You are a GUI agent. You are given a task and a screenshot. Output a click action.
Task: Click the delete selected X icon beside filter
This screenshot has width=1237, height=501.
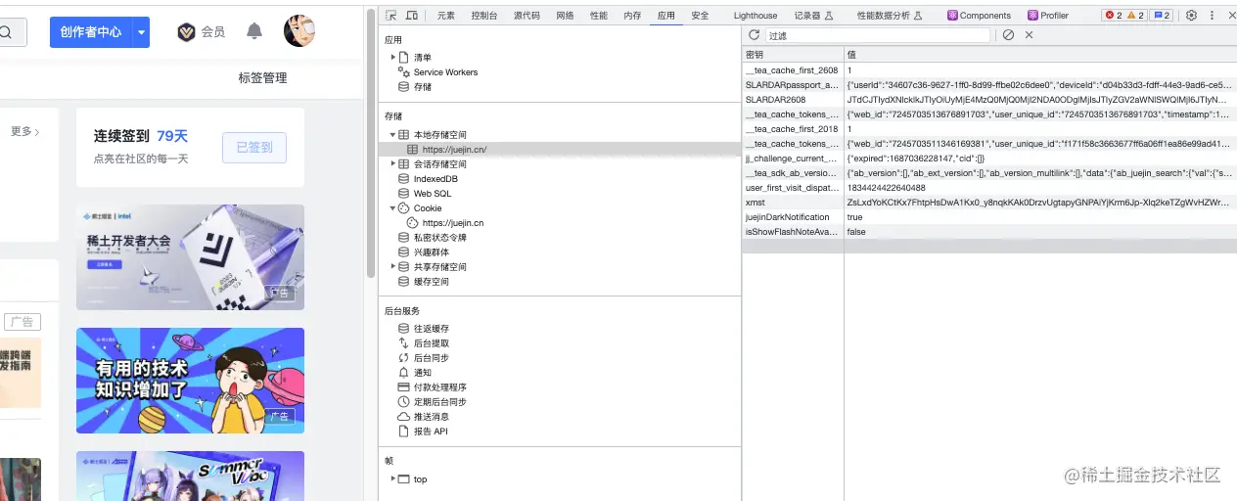tap(1029, 35)
